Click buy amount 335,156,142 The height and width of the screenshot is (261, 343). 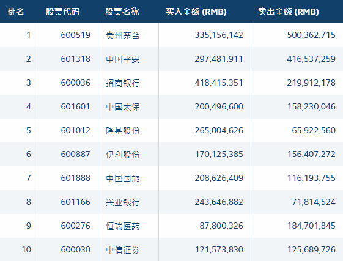coord(219,35)
